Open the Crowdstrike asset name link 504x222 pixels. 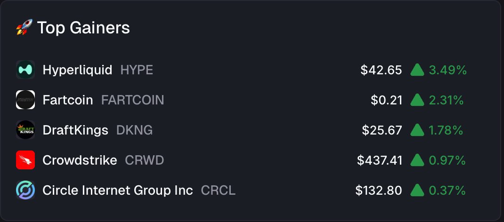pyautogui.click(x=80, y=160)
